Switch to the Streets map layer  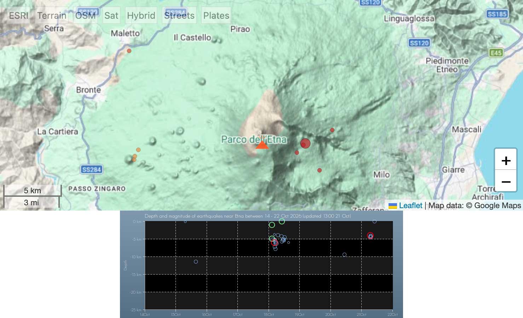click(x=179, y=16)
